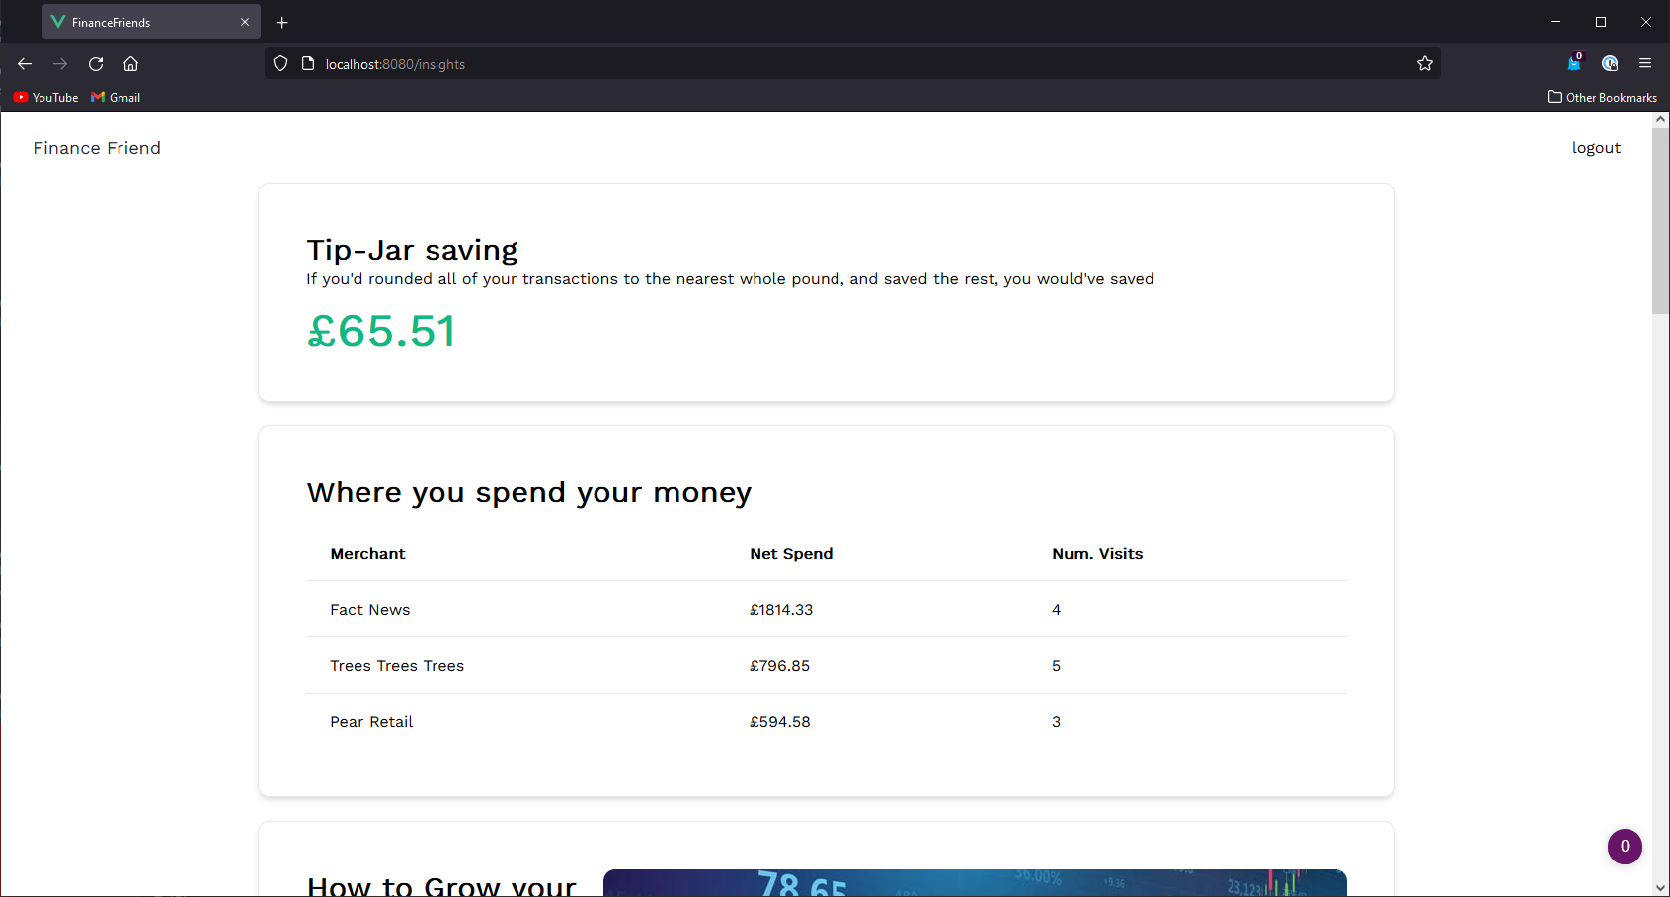Log out of Finance Friend

1596,148
